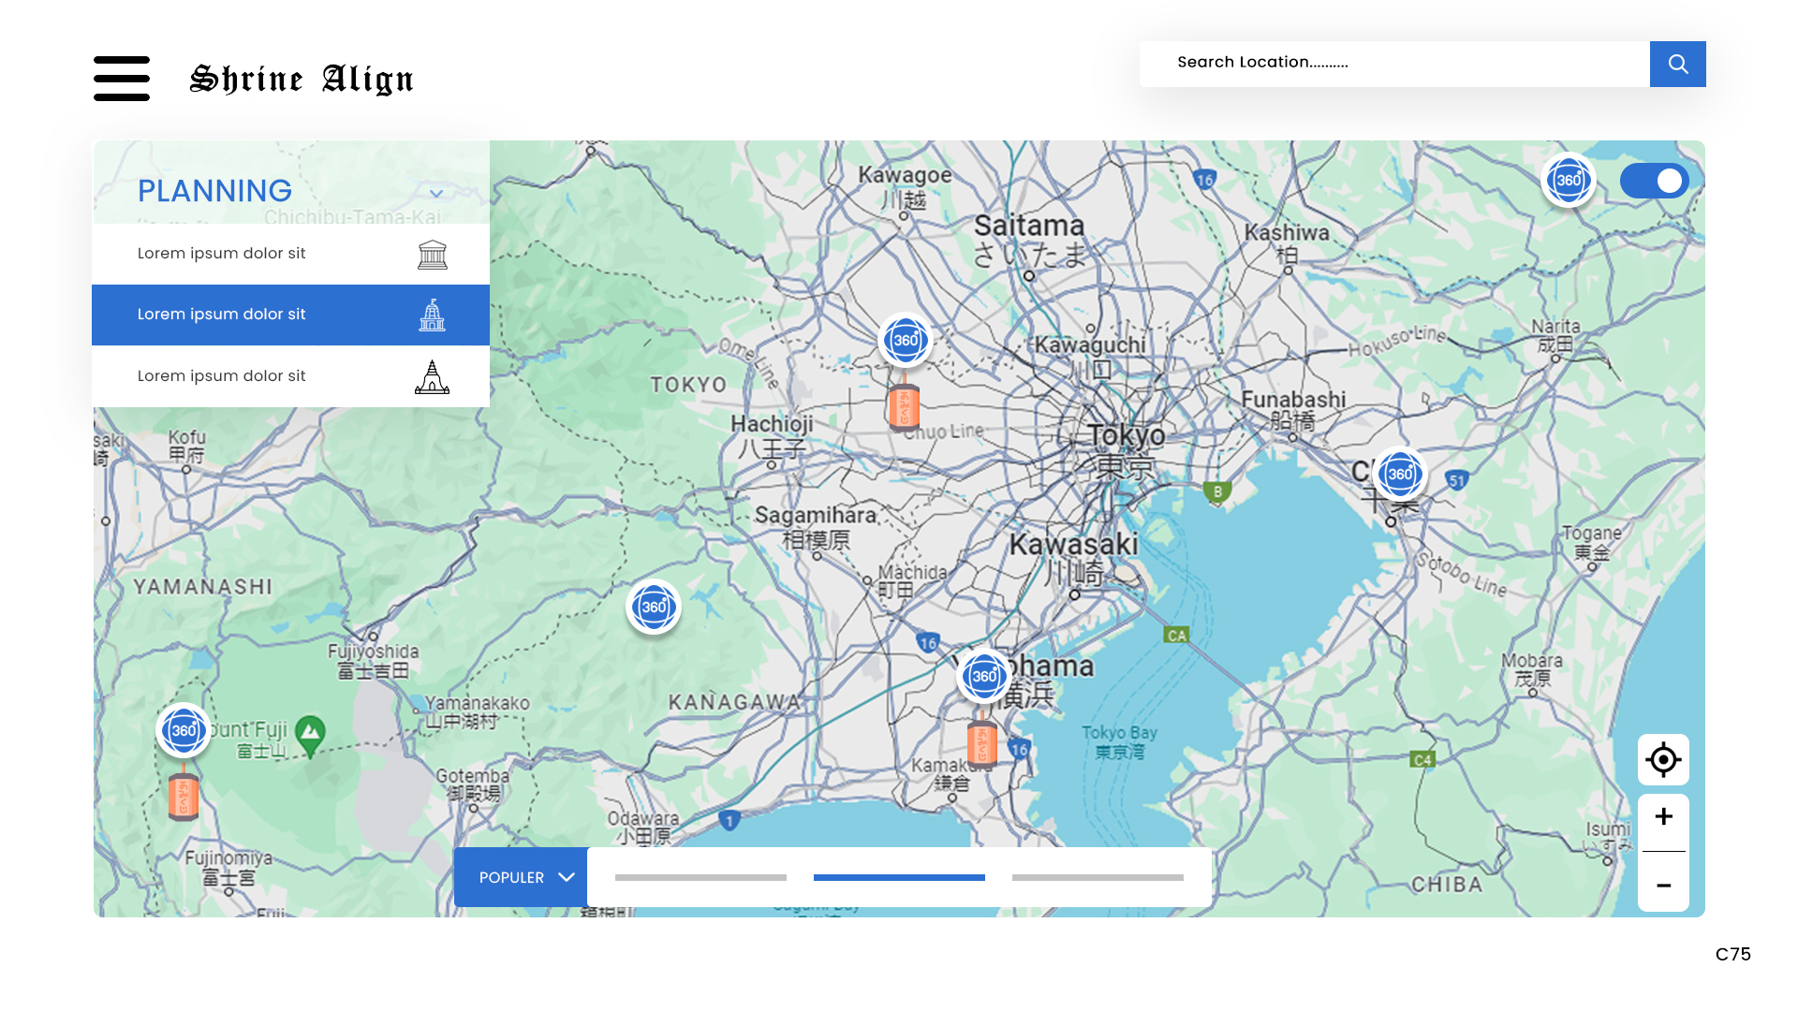The image size is (1798, 1011).
Task: Click the 360 marker near Hachioji
Action: (905, 340)
